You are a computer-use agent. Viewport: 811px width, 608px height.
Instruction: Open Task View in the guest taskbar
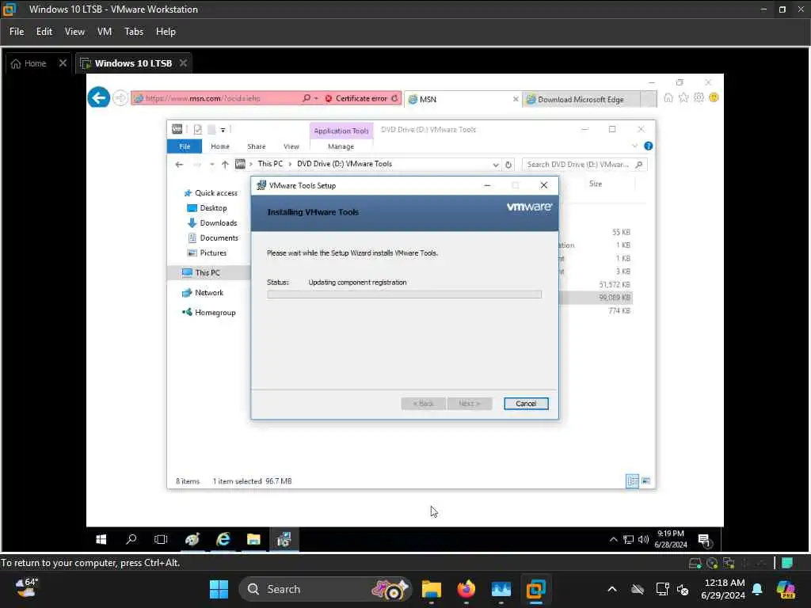[161, 539]
